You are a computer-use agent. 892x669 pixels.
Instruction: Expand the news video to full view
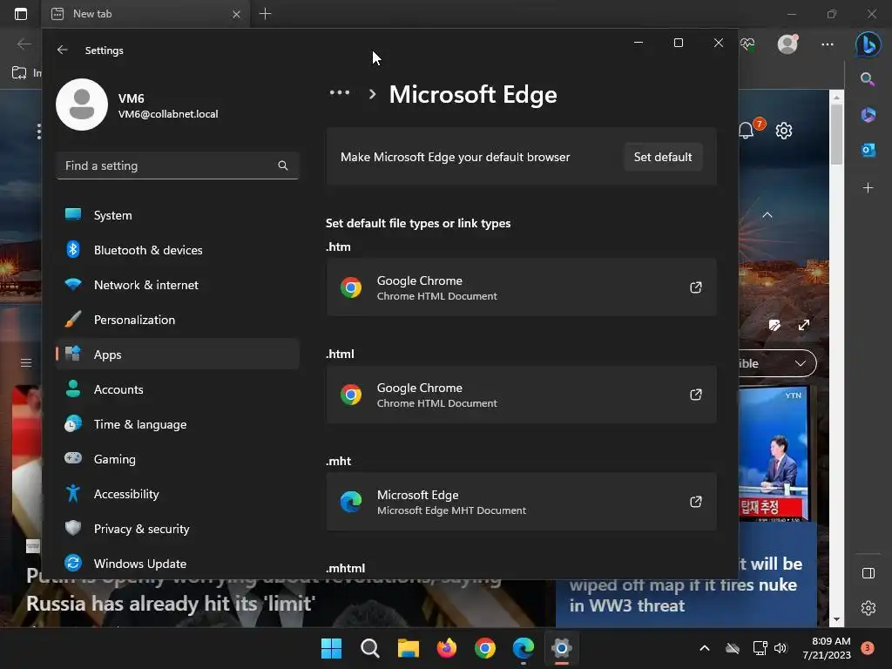804,325
